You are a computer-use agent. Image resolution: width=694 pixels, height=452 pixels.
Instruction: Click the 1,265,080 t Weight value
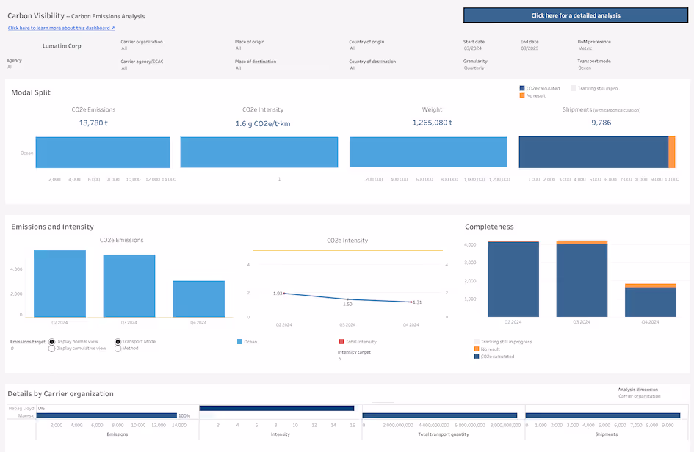tap(432, 123)
